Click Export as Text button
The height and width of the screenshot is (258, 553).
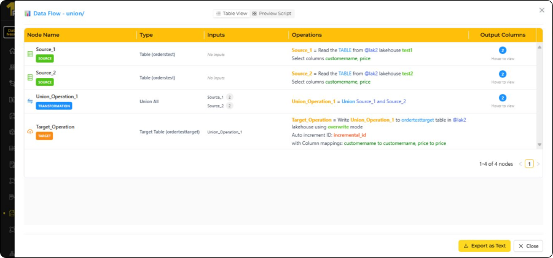[x=484, y=246]
